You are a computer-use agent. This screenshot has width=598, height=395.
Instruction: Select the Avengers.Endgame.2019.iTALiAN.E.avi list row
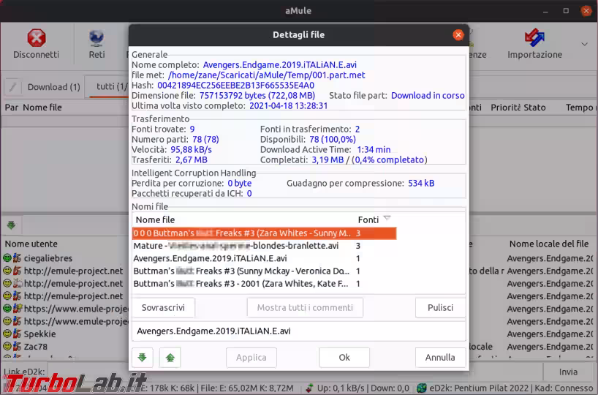pos(265,258)
